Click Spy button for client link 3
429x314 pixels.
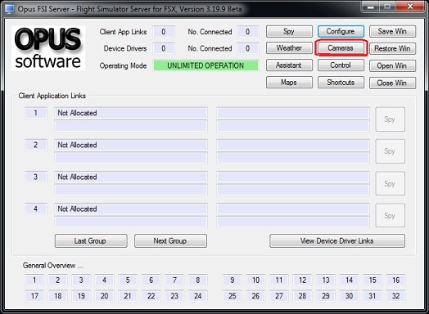[x=390, y=183]
